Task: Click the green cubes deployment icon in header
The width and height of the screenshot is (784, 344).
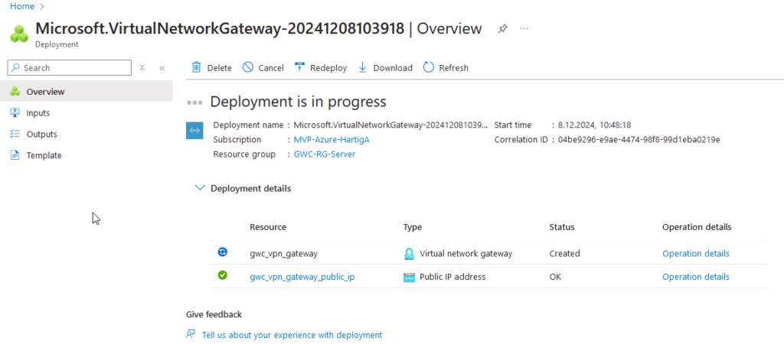Action: point(19,34)
